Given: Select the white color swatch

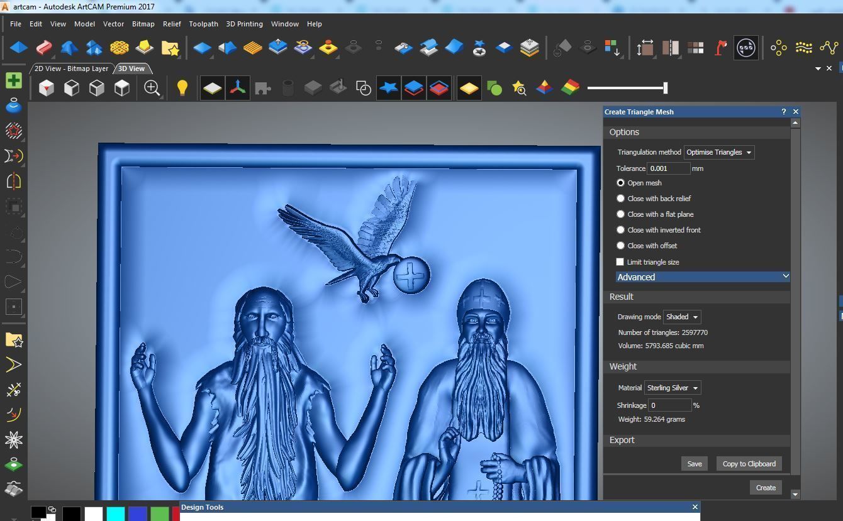Looking at the screenshot, I should click(x=94, y=514).
